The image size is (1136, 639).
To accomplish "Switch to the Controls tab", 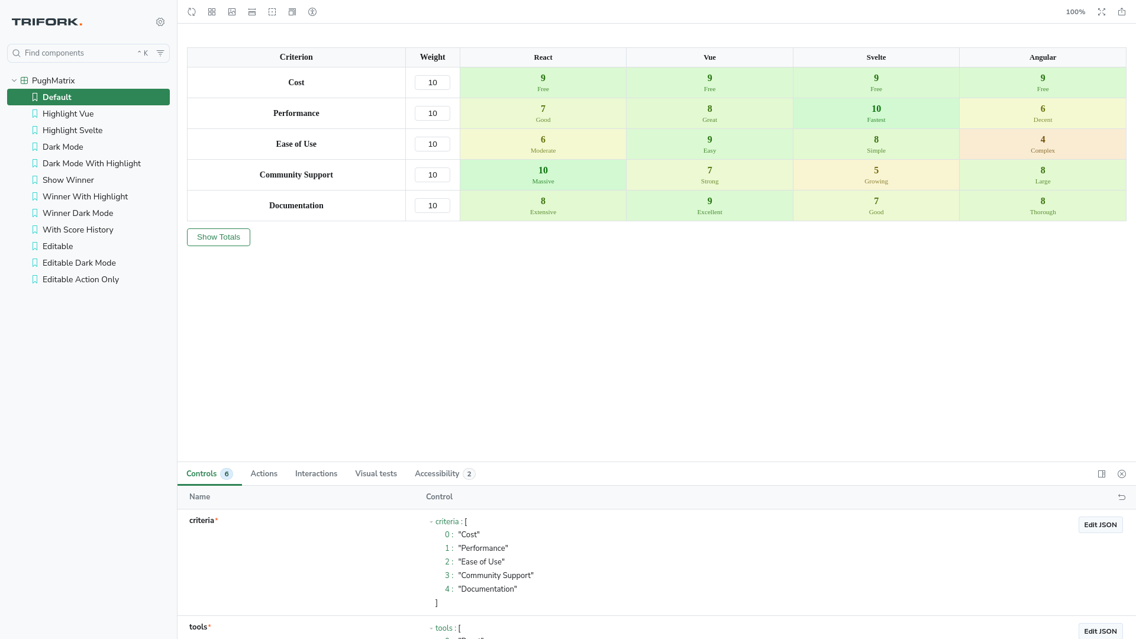I will click(209, 474).
